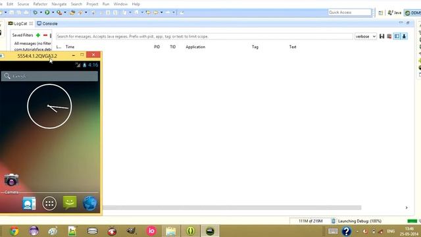Select the 'All messages (no filter' row

(x=32, y=43)
